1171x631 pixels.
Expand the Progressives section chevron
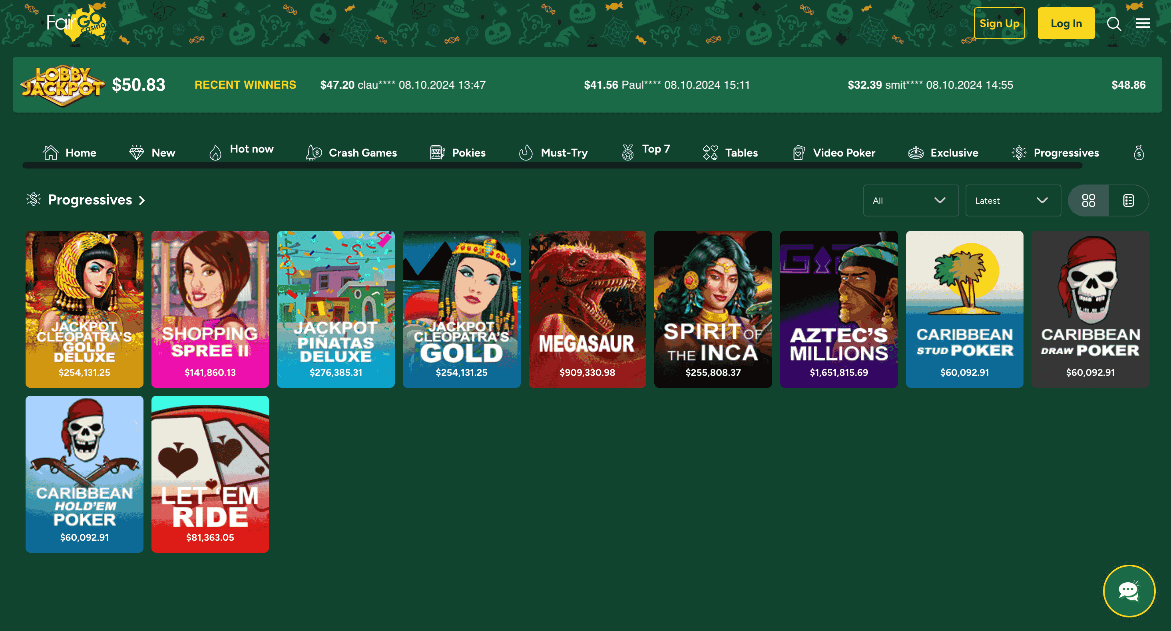pyautogui.click(x=142, y=200)
